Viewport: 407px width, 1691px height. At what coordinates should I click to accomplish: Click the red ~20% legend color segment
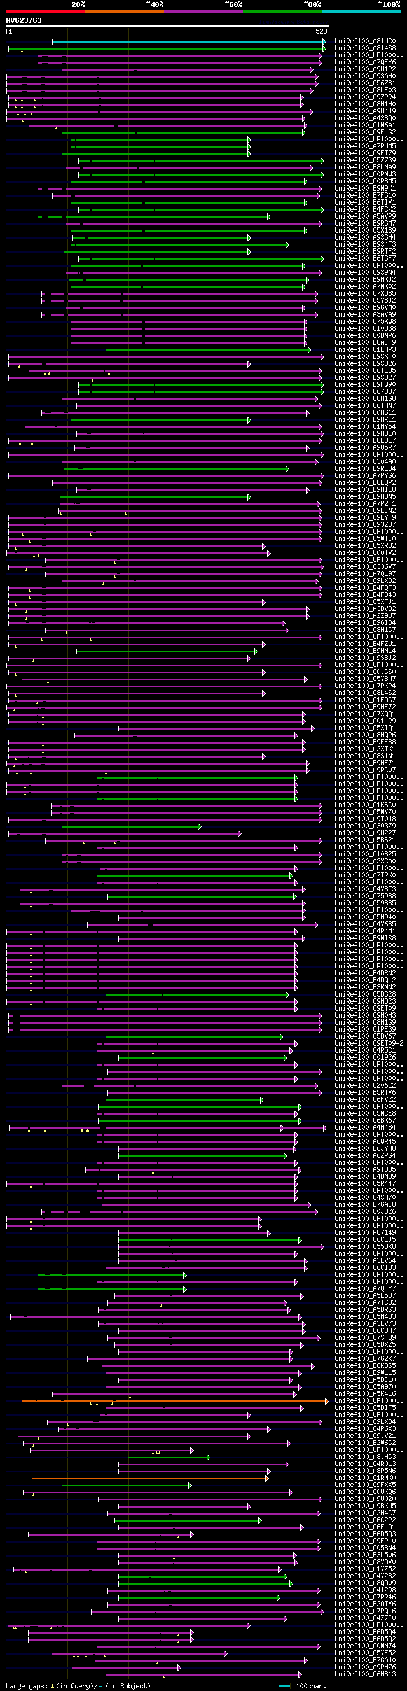click(x=45, y=11)
